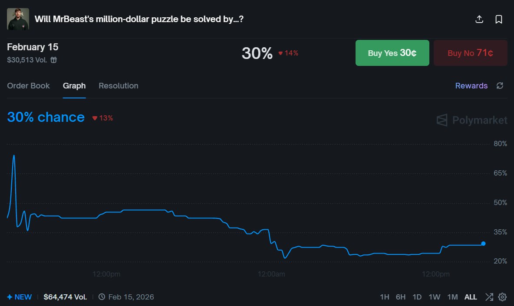Choose the 1M chart range
514x306 pixels.
click(x=452, y=297)
